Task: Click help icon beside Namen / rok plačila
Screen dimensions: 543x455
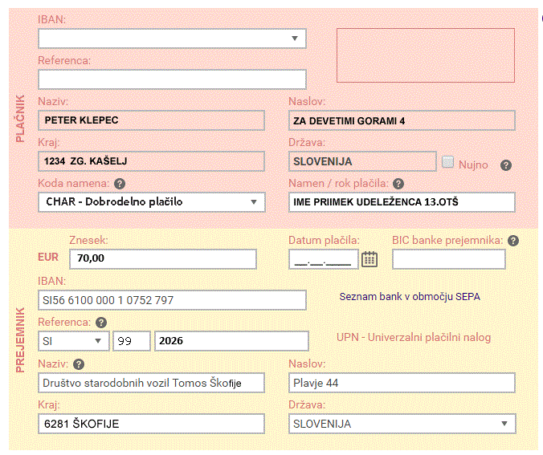Action: [398, 184]
